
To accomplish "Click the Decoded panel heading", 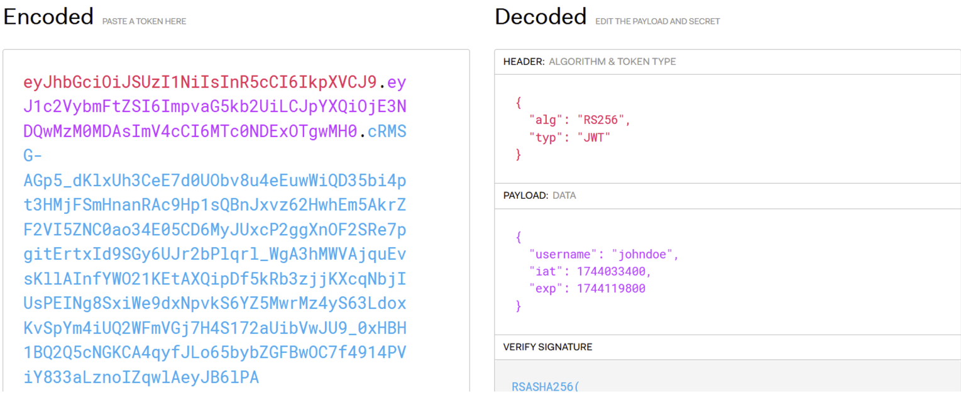I will point(540,16).
